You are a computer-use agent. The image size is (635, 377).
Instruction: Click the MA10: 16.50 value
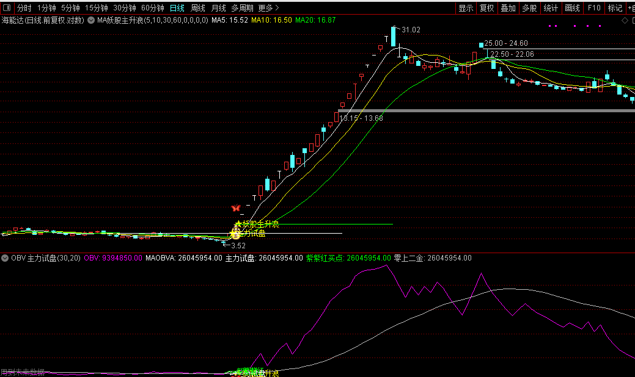tap(271, 20)
